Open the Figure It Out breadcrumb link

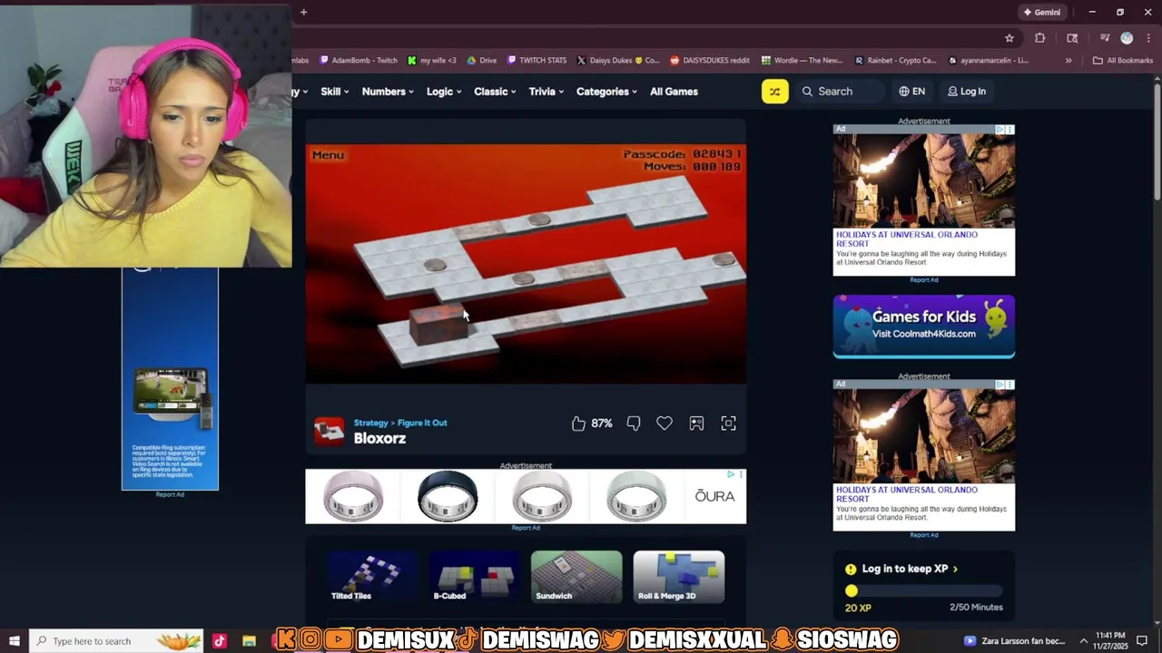(422, 423)
